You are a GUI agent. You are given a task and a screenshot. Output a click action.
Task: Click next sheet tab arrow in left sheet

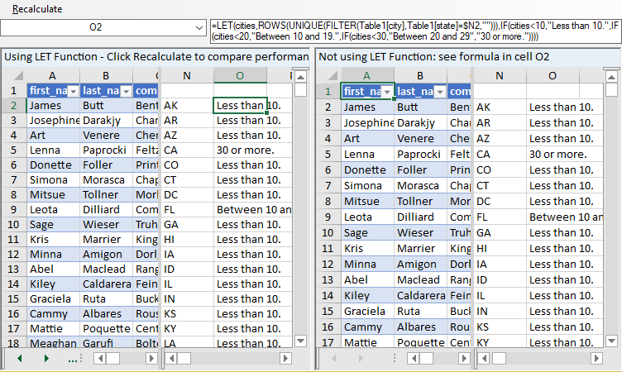click(x=46, y=358)
